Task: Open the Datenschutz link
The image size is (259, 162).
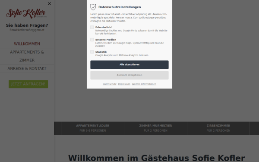Action: (110, 84)
